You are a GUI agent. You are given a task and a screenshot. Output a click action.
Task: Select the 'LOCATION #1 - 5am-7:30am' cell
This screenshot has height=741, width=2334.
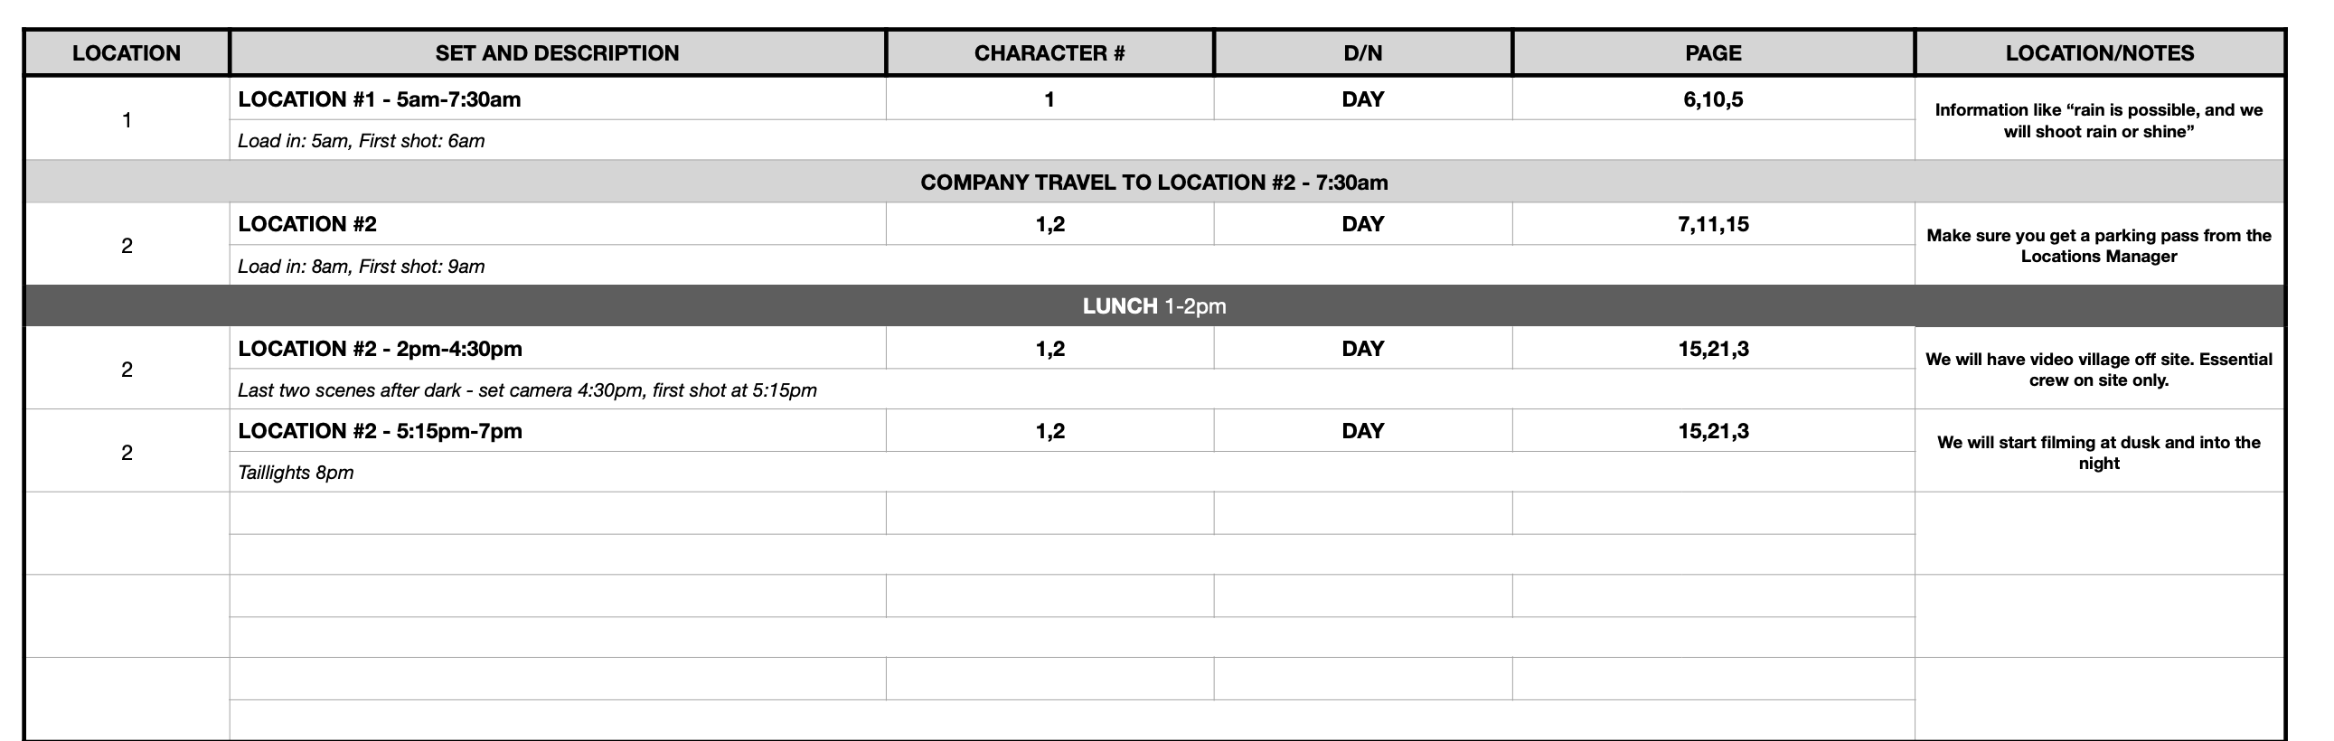(x=379, y=98)
